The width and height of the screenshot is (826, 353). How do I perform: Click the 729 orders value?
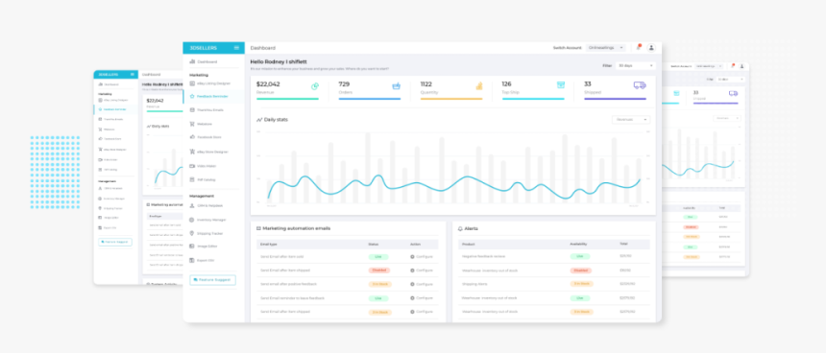tap(344, 84)
